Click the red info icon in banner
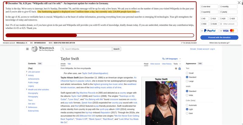The width and height of the screenshot is (243, 125). coord(6,3)
